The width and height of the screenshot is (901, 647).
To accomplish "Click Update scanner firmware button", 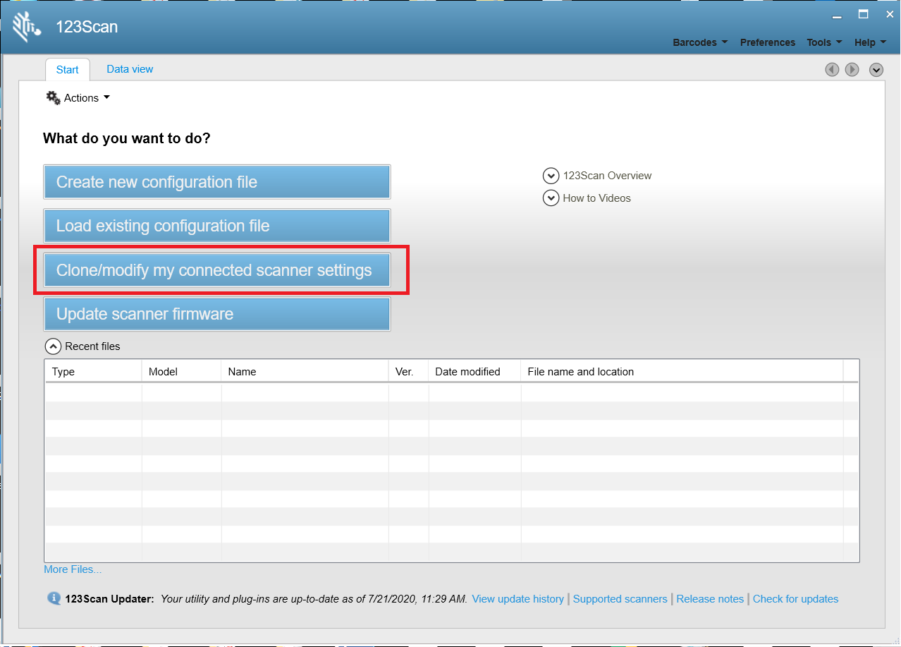I will pos(217,314).
